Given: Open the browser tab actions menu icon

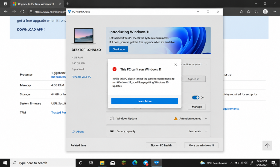Looking at the screenshot, I should coord(5,4).
